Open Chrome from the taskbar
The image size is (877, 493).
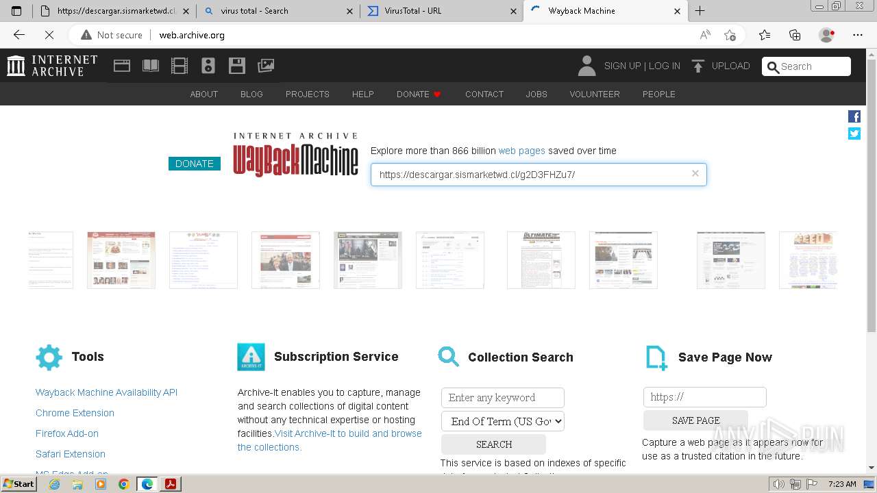(x=124, y=484)
